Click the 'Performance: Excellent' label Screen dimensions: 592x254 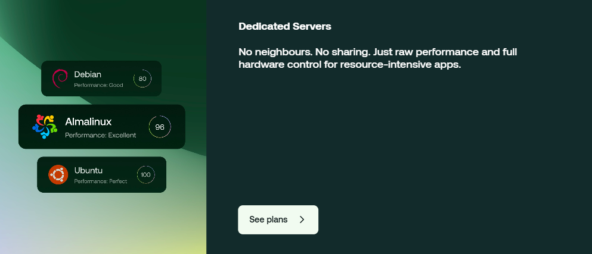[x=100, y=135]
